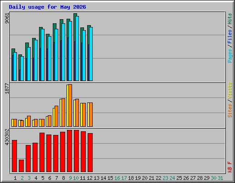Click the 'Daily usage for May 2026' title

pos(47,7)
